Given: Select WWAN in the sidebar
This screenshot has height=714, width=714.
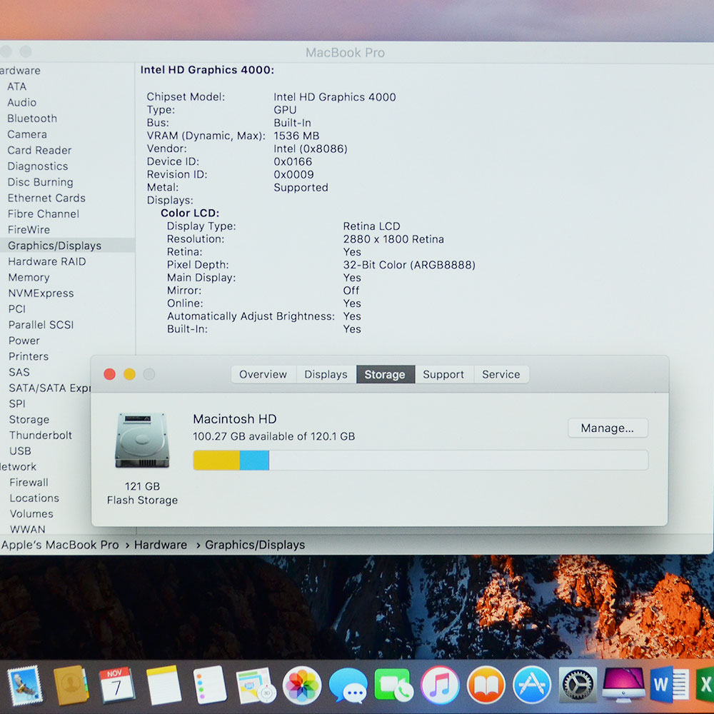Looking at the screenshot, I should (28, 530).
